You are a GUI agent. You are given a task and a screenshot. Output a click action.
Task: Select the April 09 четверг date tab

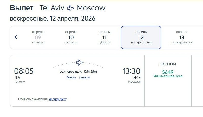[x=38, y=37]
